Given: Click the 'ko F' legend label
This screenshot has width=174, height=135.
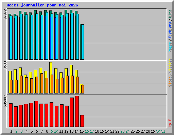Looking at the screenshot, I should tap(170, 123).
